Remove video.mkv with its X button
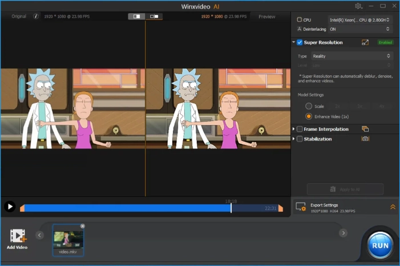Viewport: 400px width, 266px height. tap(82, 226)
